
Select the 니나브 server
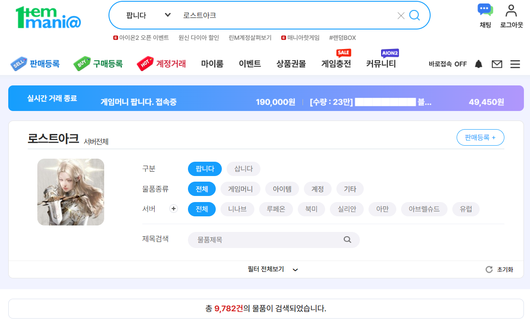click(x=237, y=209)
